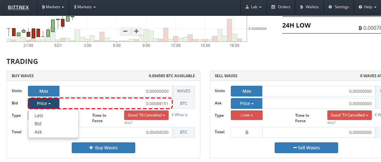Open the Lab flask menu
This screenshot has height=162, width=381.
pos(253,7)
